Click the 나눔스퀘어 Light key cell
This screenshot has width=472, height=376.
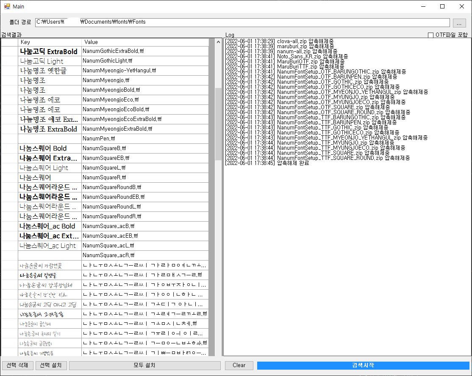pos(50,168)
